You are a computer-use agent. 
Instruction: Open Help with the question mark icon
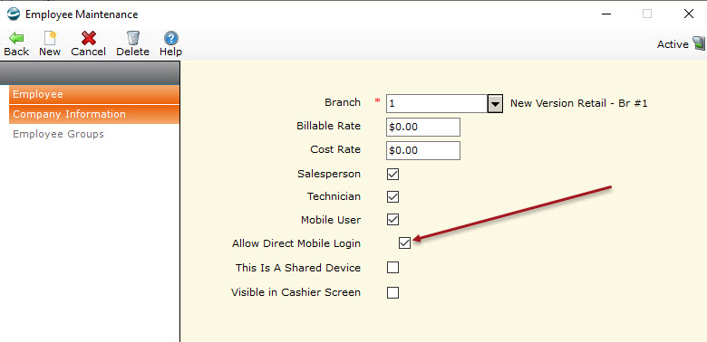170,38
